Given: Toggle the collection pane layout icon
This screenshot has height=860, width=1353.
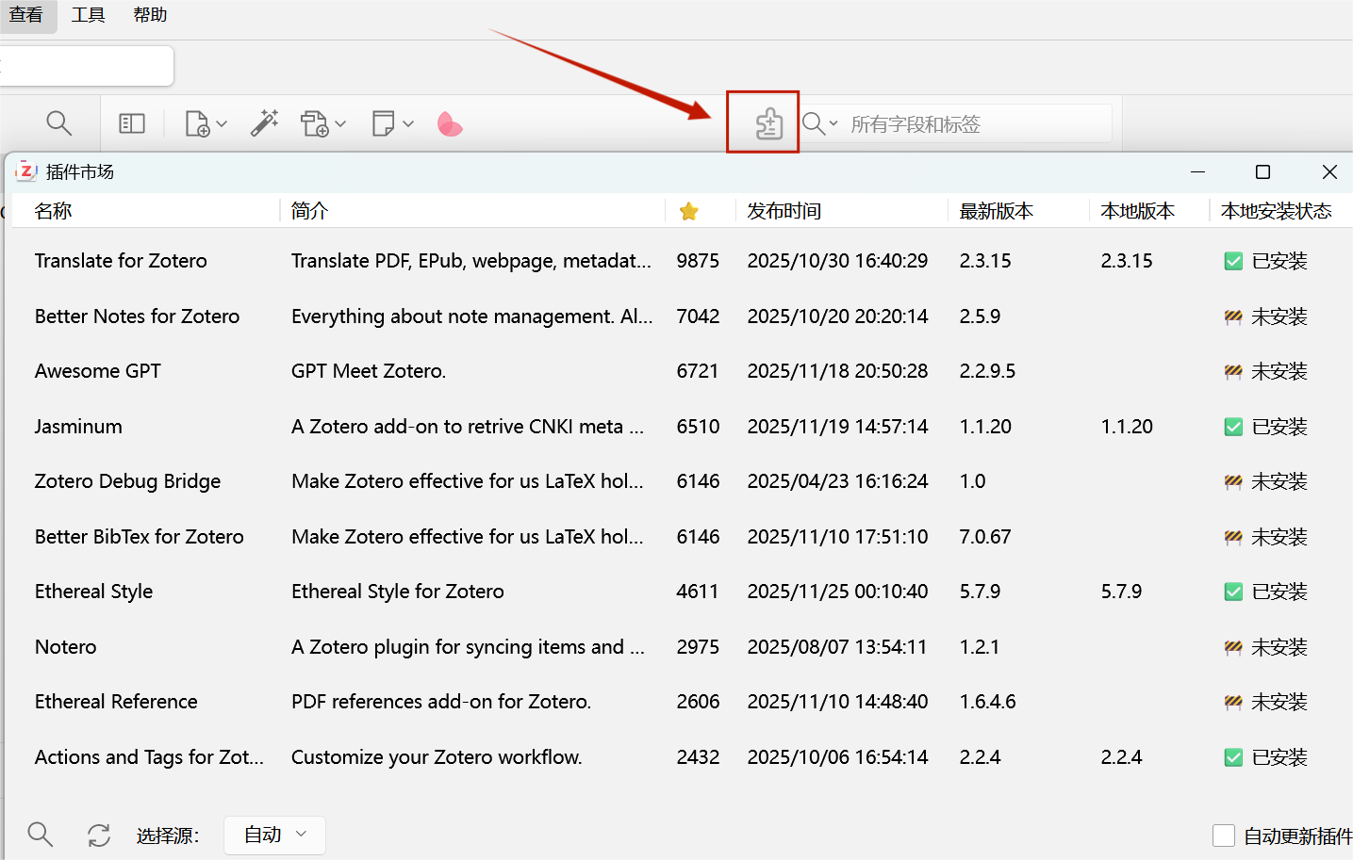Looking at the screenshot, I should pyautogui.click(x=132, y=123).
